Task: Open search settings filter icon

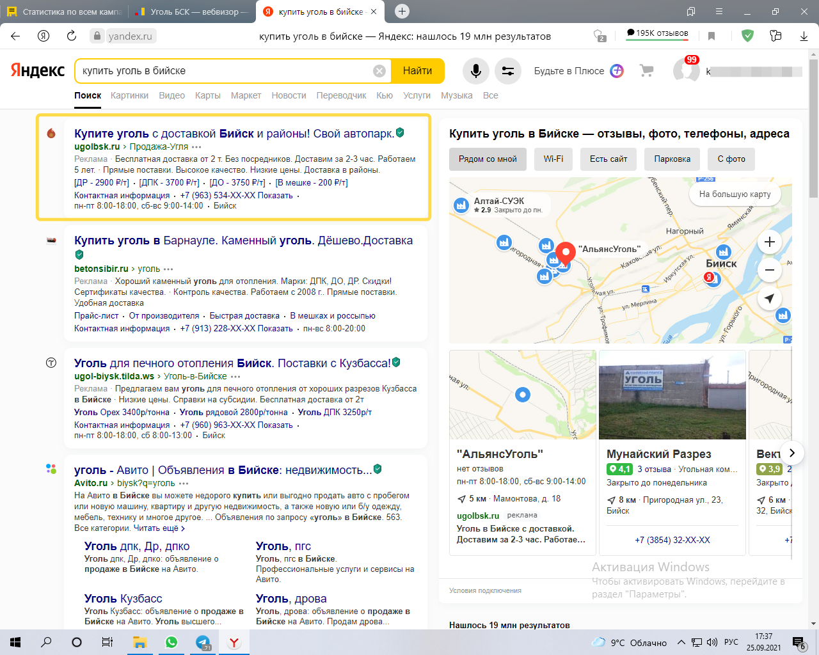Action: 508,71
